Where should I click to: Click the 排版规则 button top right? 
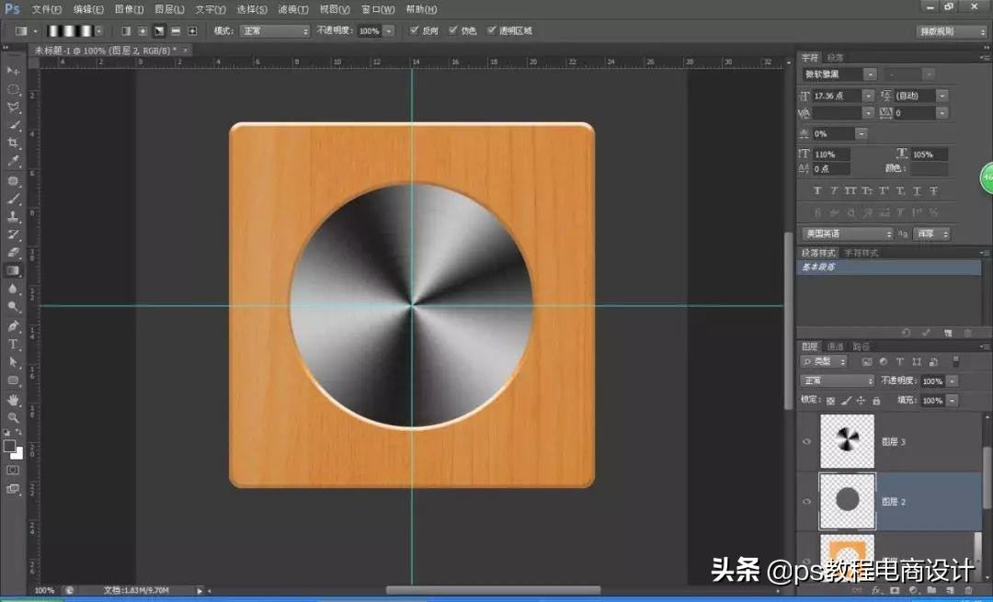pos(949,30)
